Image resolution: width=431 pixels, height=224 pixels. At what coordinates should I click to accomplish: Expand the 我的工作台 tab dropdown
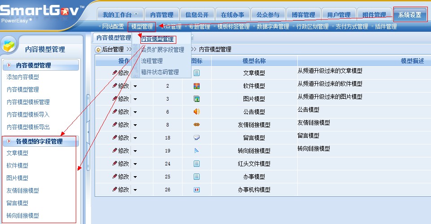point(136,15)
